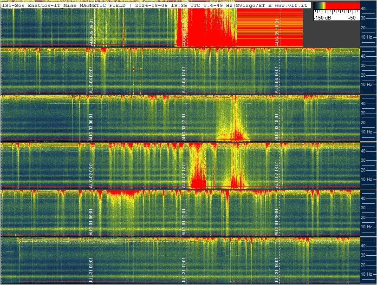Select the JUL-31 18:01 time marker
Screen dimensions: 377x285
coord(277,270)
